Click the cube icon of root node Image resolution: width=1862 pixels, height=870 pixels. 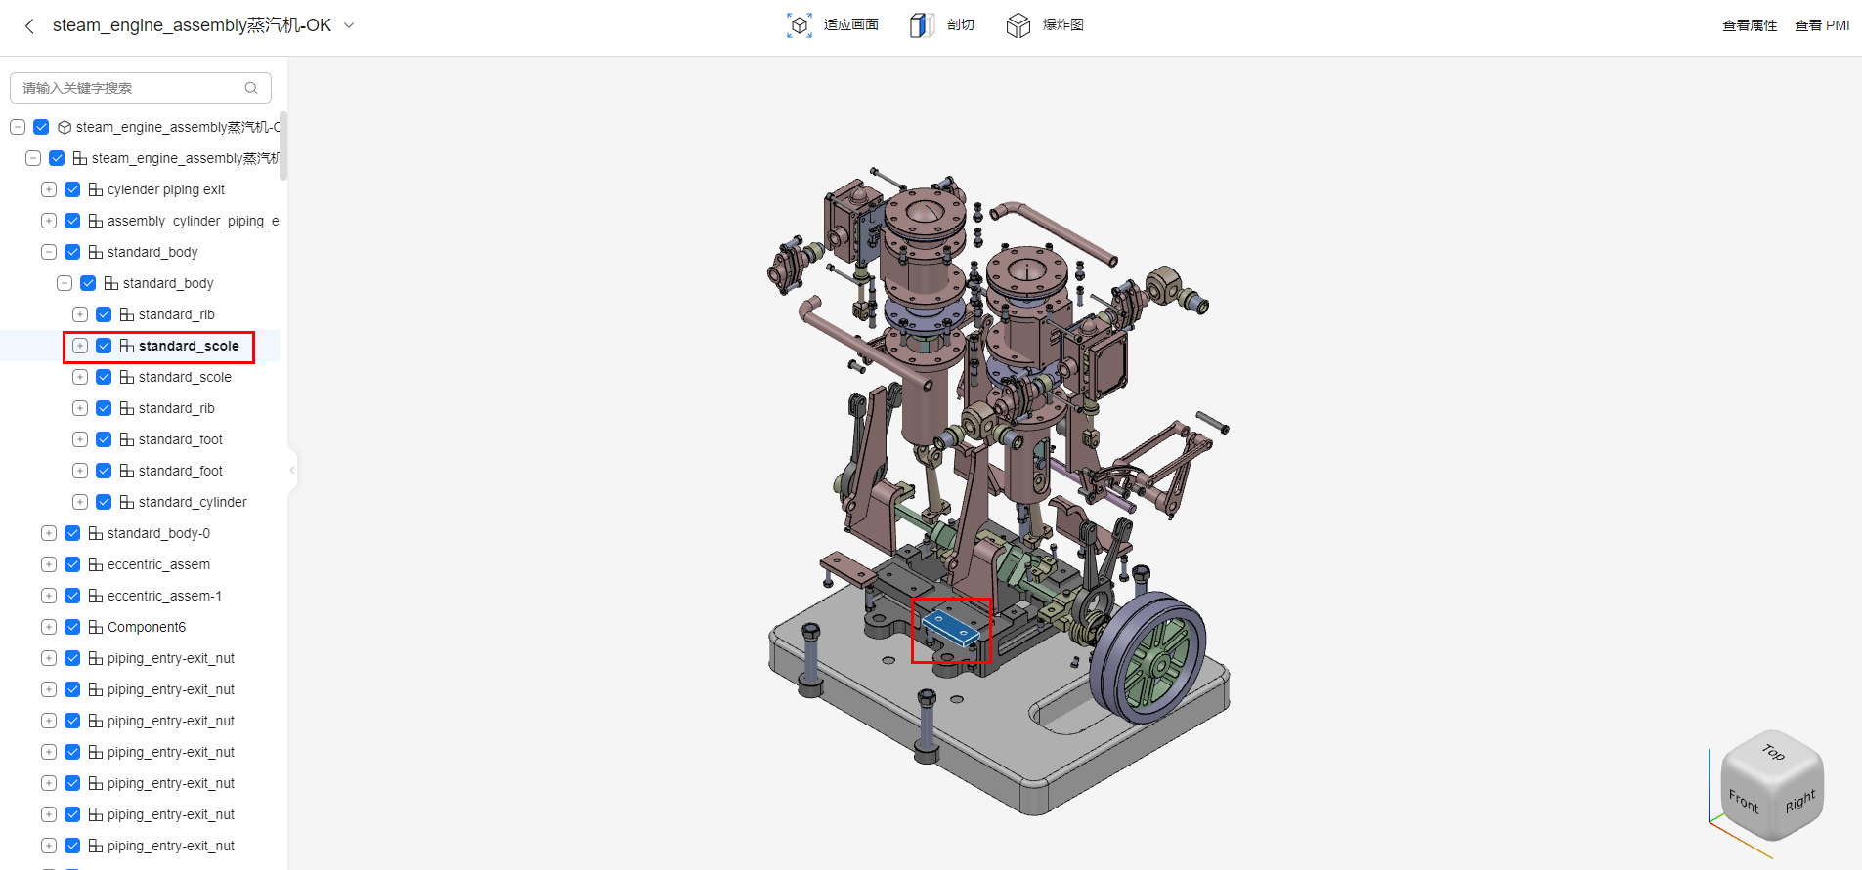coord(65,127)
